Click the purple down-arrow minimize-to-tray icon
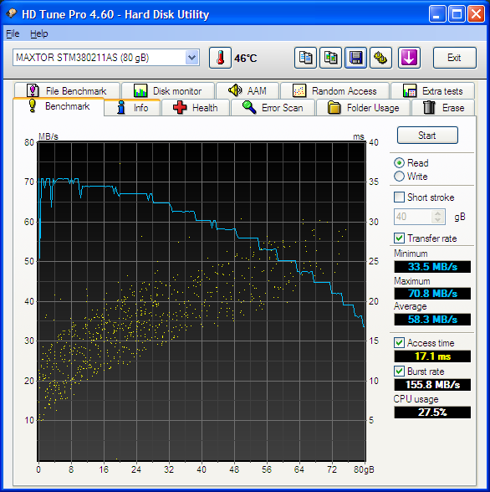Image resolution: width=490 pixels, height=492 pixels. [x=409, y=58]
